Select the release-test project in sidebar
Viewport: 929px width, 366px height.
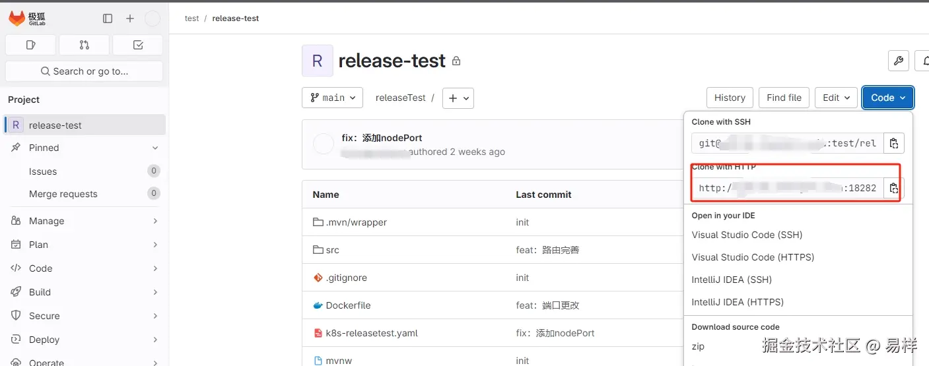click(x=85, y=125)
